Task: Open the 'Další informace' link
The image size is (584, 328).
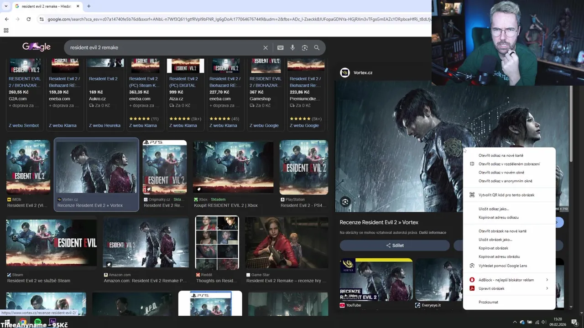Action: click(433, 233)
